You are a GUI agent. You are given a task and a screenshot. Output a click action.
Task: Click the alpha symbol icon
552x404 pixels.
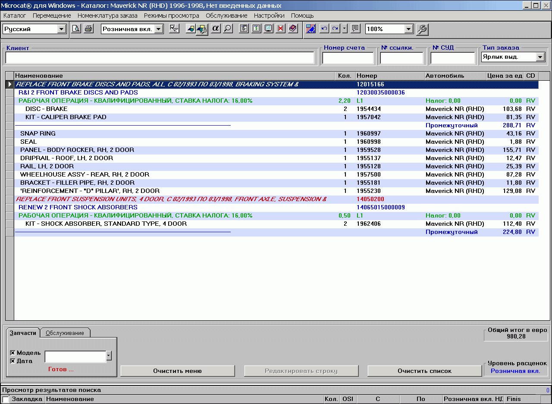tap(216, 29)
